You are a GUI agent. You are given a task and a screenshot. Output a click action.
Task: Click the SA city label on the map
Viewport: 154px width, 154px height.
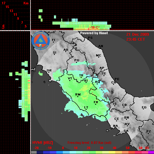click(x=126, y=131)
